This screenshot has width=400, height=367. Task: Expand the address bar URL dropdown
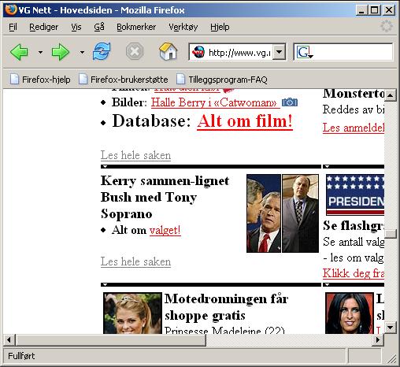[x=279, y=52]
